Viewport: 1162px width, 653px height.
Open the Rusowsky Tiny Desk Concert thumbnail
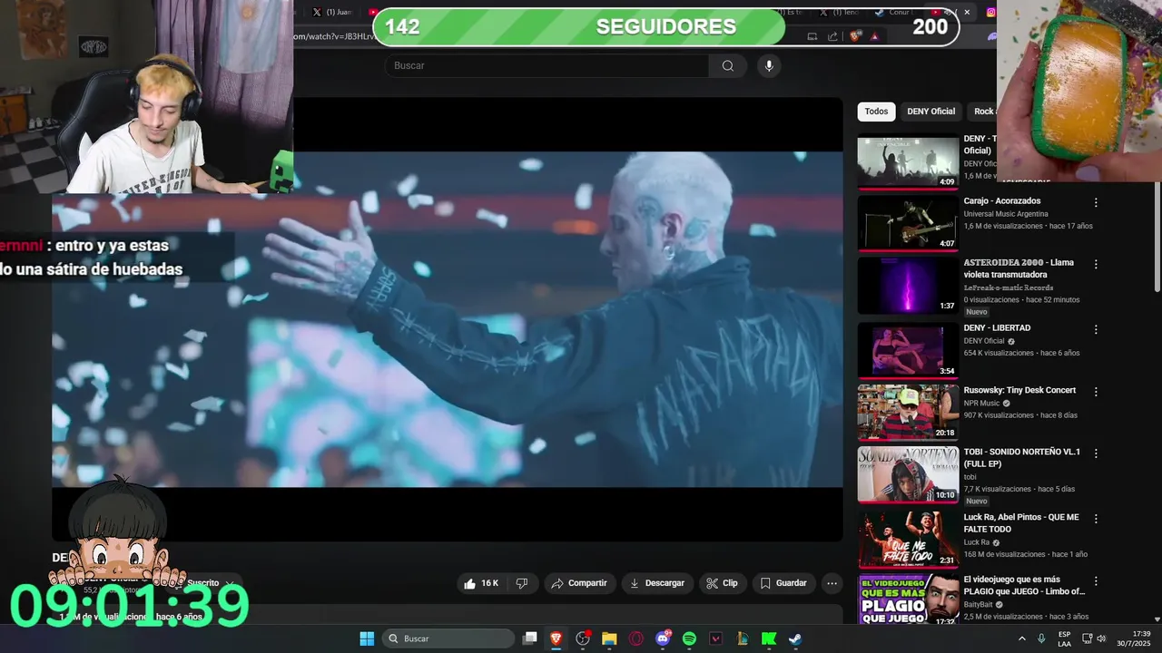[x=908, y=413]
